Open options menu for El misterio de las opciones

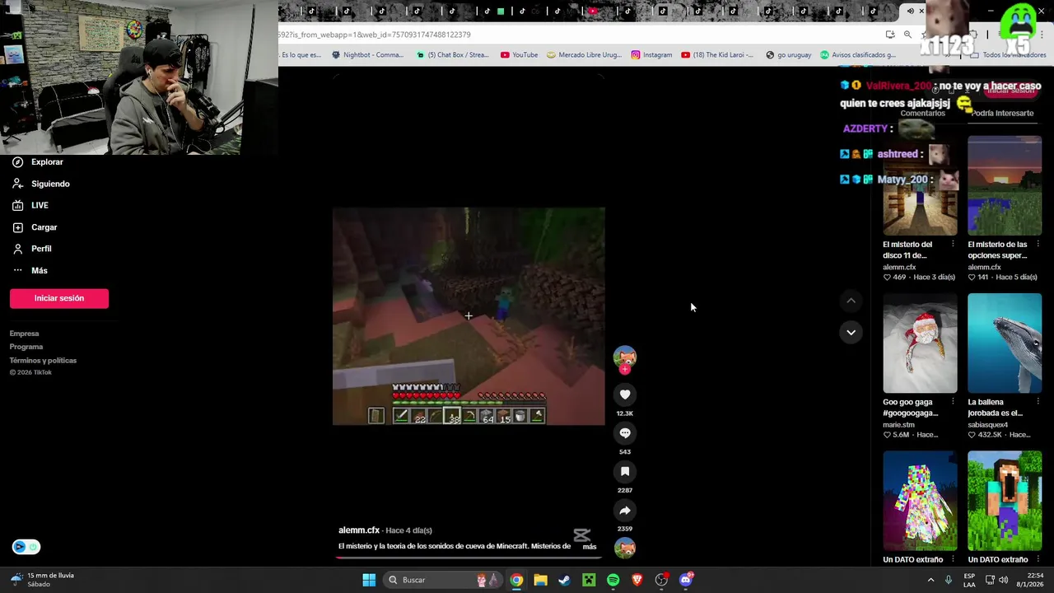[1038, 245]
